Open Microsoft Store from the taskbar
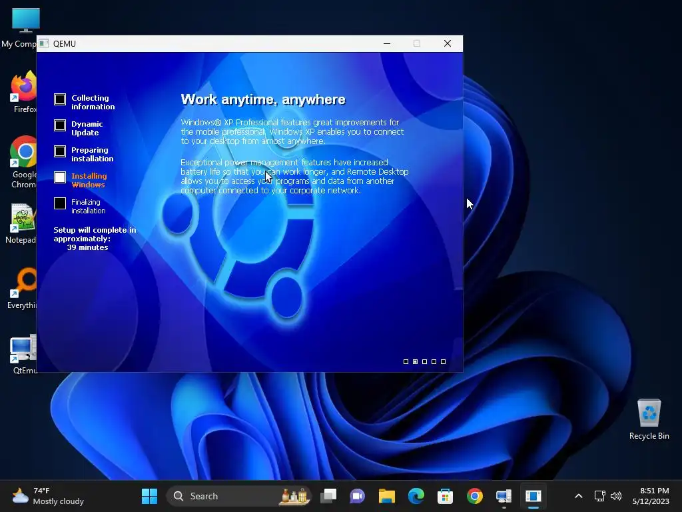682x512 pixels. [445, 496]
